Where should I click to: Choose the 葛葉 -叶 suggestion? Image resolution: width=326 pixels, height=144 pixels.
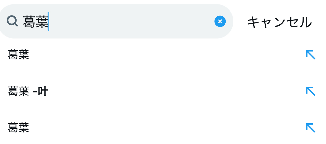point(28,91)
